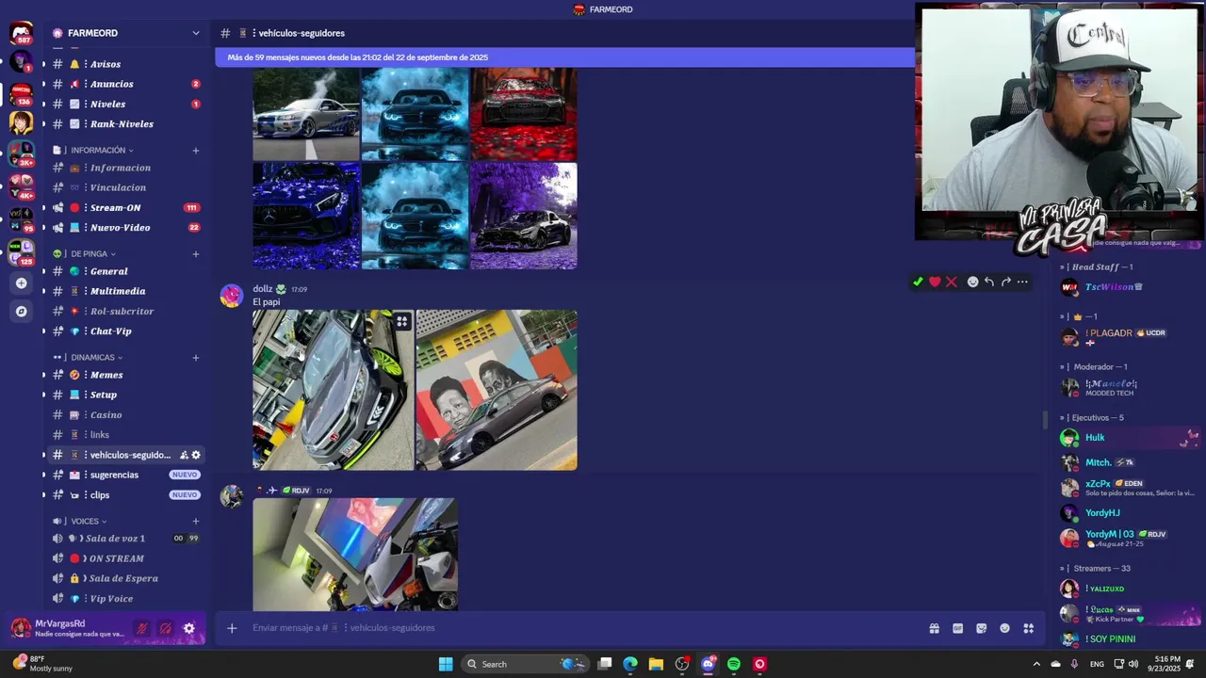Join Vip Voice channel
The image size is (1206, 678).
coord(126,599)
